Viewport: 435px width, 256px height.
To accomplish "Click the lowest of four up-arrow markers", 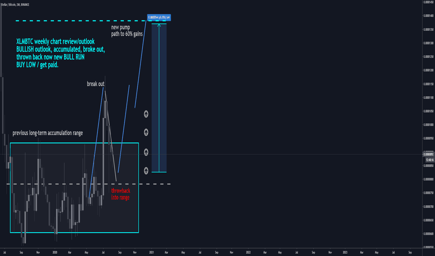I will pyautogui.click(x=146, y=171).
